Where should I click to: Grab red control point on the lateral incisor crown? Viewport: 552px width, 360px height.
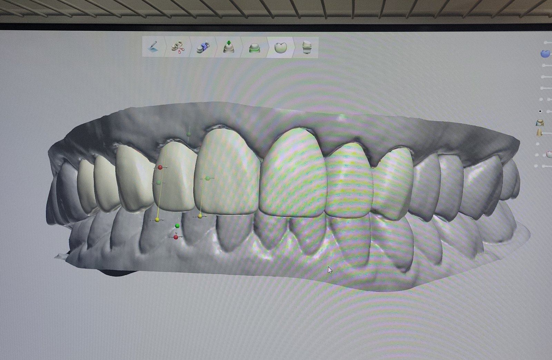click(160, 167)
